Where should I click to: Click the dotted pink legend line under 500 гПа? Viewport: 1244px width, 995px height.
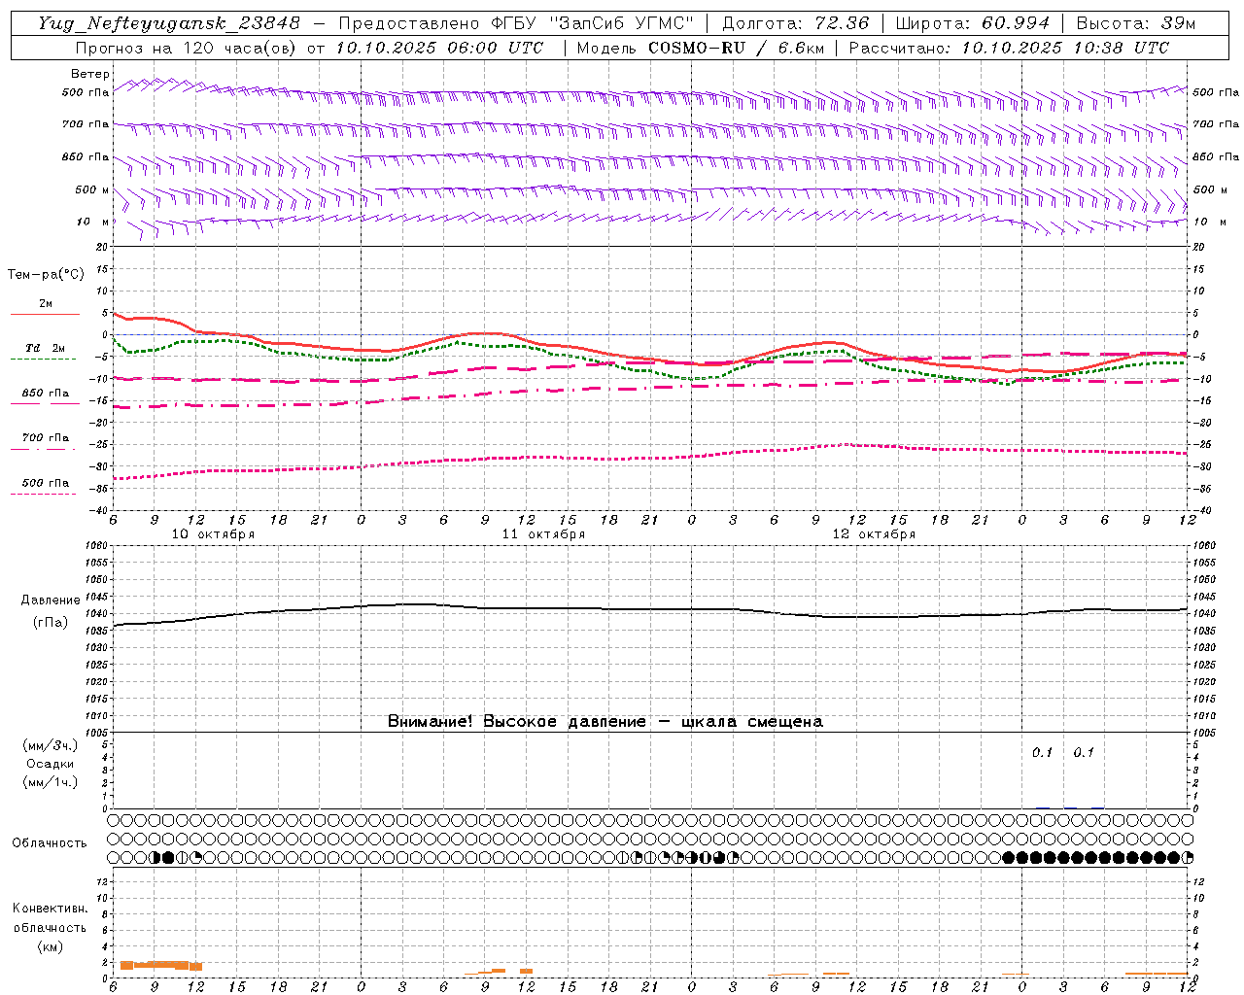pyautogui.click(x=45, y=494)
